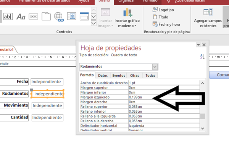Insert Fecha y hora

tap(166, 24)
